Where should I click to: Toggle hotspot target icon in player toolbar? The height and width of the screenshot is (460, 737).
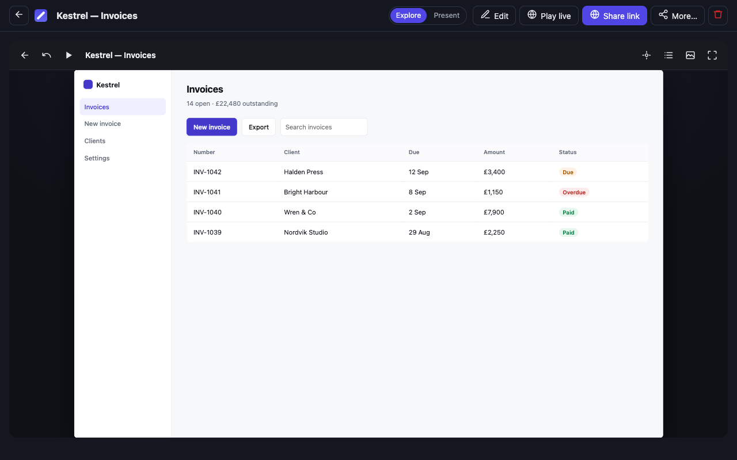tap(647, 55)
